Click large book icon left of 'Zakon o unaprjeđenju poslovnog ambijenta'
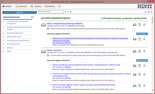Image resolution: width=155 pixels, height=94 pixels. click(x=43, y=25)
